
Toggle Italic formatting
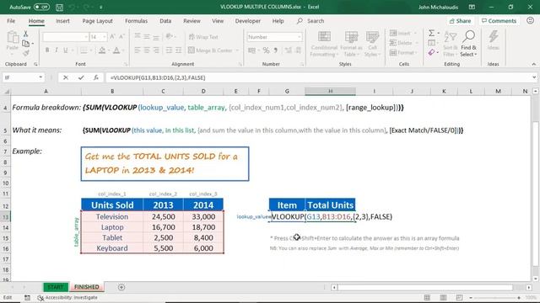tap(57, 50)
